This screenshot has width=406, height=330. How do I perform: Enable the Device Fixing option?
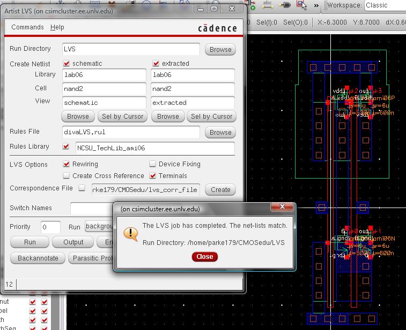coord(153,164)
